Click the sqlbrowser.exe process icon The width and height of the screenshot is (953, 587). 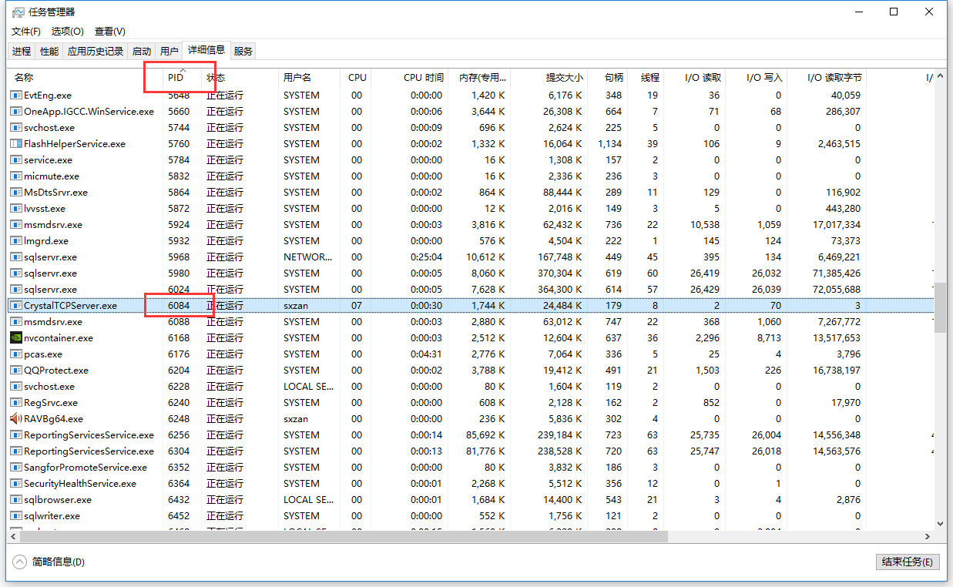(16, 500)
